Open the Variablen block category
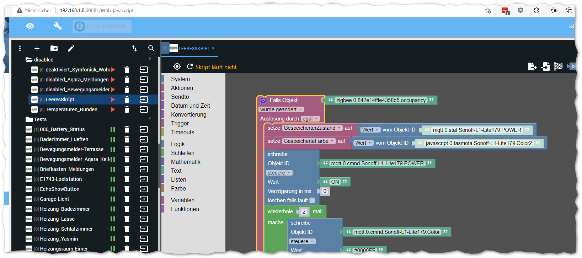 [x=183, y=200]
